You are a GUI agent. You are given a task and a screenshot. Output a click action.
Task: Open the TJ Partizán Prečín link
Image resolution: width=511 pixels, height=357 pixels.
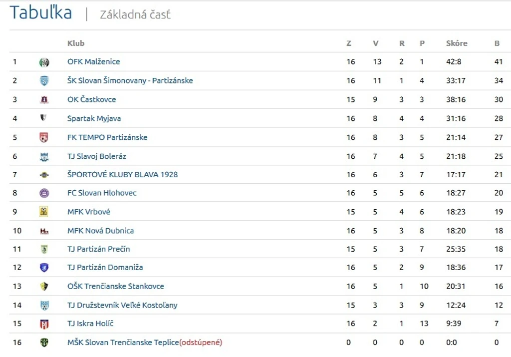(98, 249)
